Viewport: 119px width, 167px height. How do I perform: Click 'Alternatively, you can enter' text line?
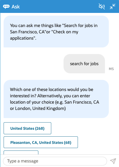point(64,96)
